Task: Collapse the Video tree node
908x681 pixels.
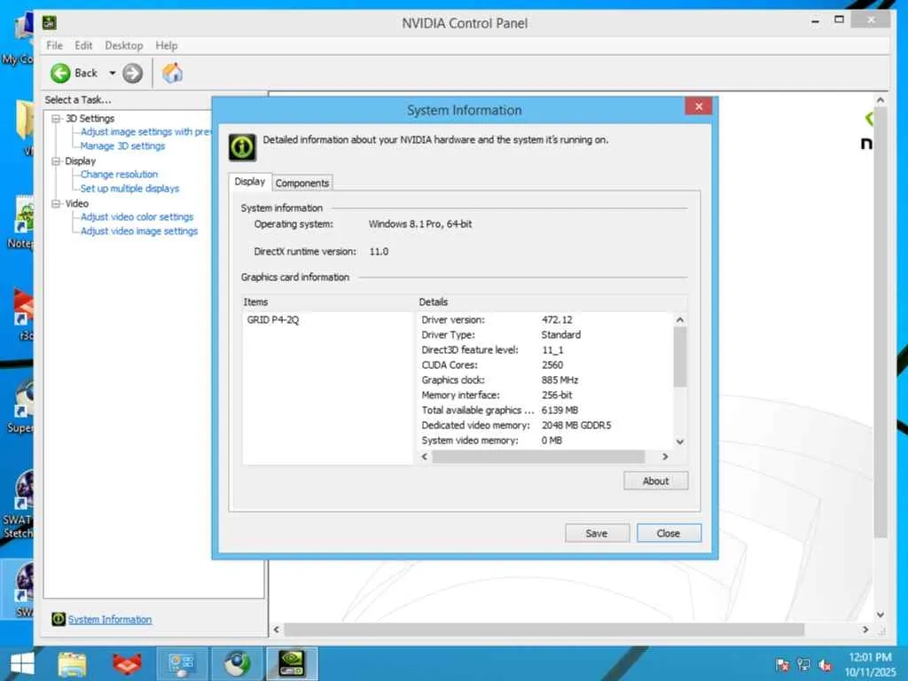Action: pyautogui.click(x=56, y=204)
